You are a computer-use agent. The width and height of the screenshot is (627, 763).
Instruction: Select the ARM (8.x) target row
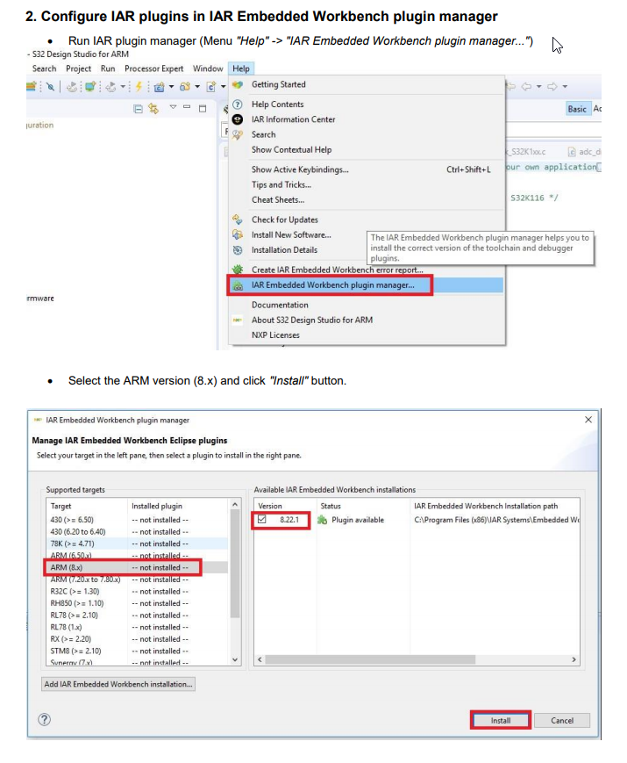click(x=137, y=567)
